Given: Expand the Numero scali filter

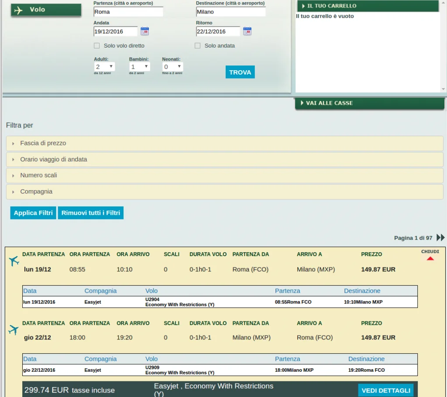Looking at the screenshot, I should pos(225,175).
